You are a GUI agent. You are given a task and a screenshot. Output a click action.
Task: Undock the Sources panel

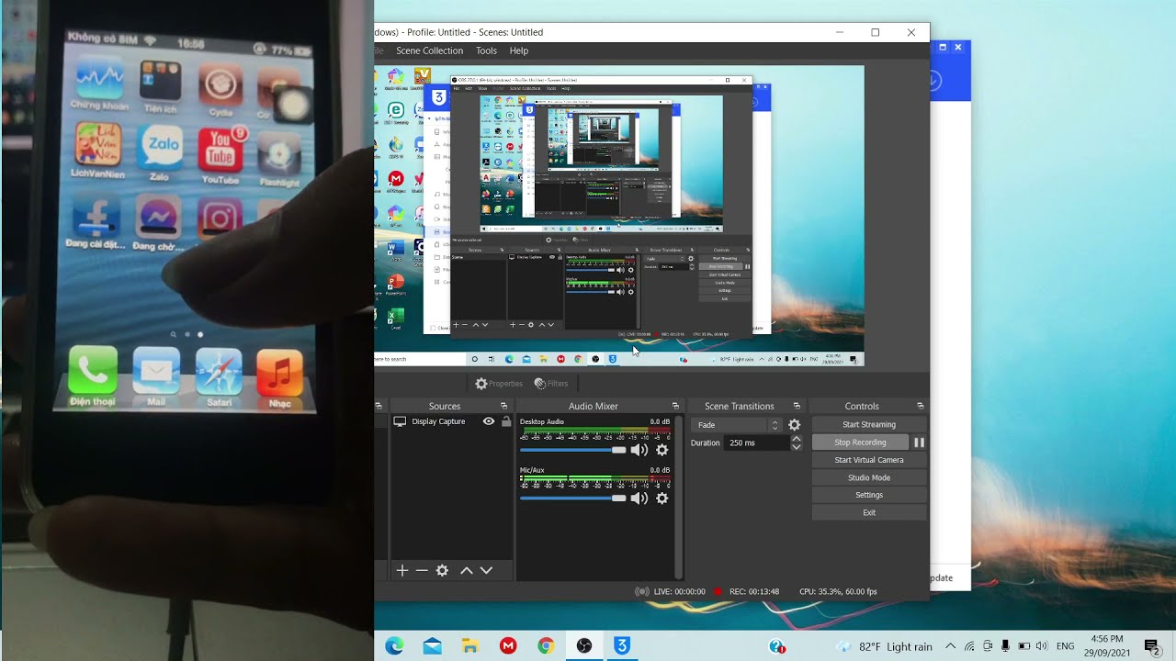[503, 406]
